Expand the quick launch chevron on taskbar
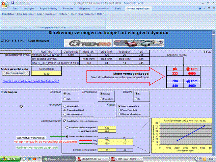216x162 pixels. pos(39,158)
